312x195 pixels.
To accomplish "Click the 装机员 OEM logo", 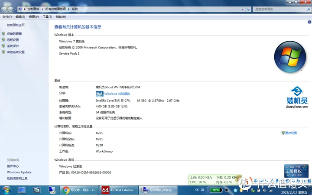I will [297, 97].
